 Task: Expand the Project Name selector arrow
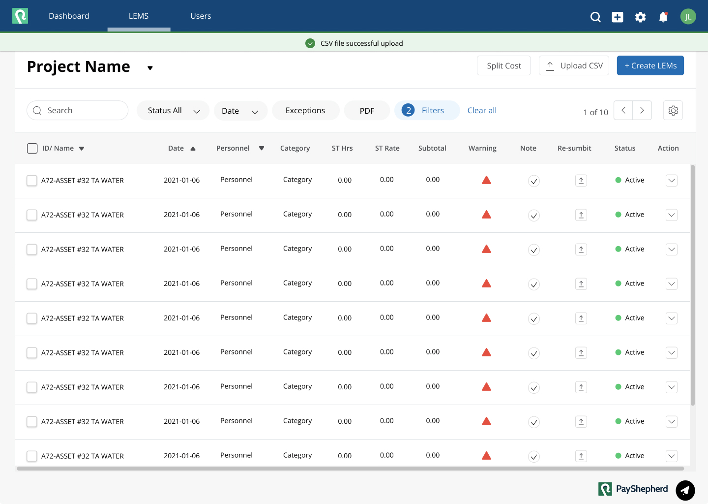pos(150,68)
